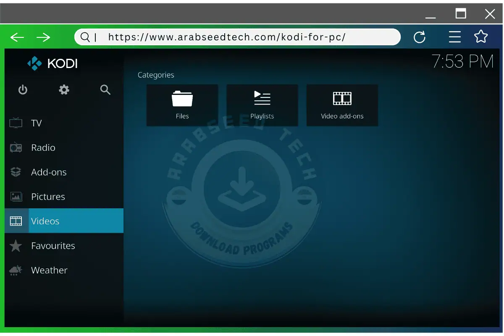The image size is (504, 336).
Task: Click the URL address bar
Action: coord(237,37)
